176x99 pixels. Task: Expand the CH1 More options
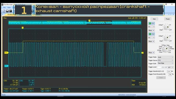(151, 31)
